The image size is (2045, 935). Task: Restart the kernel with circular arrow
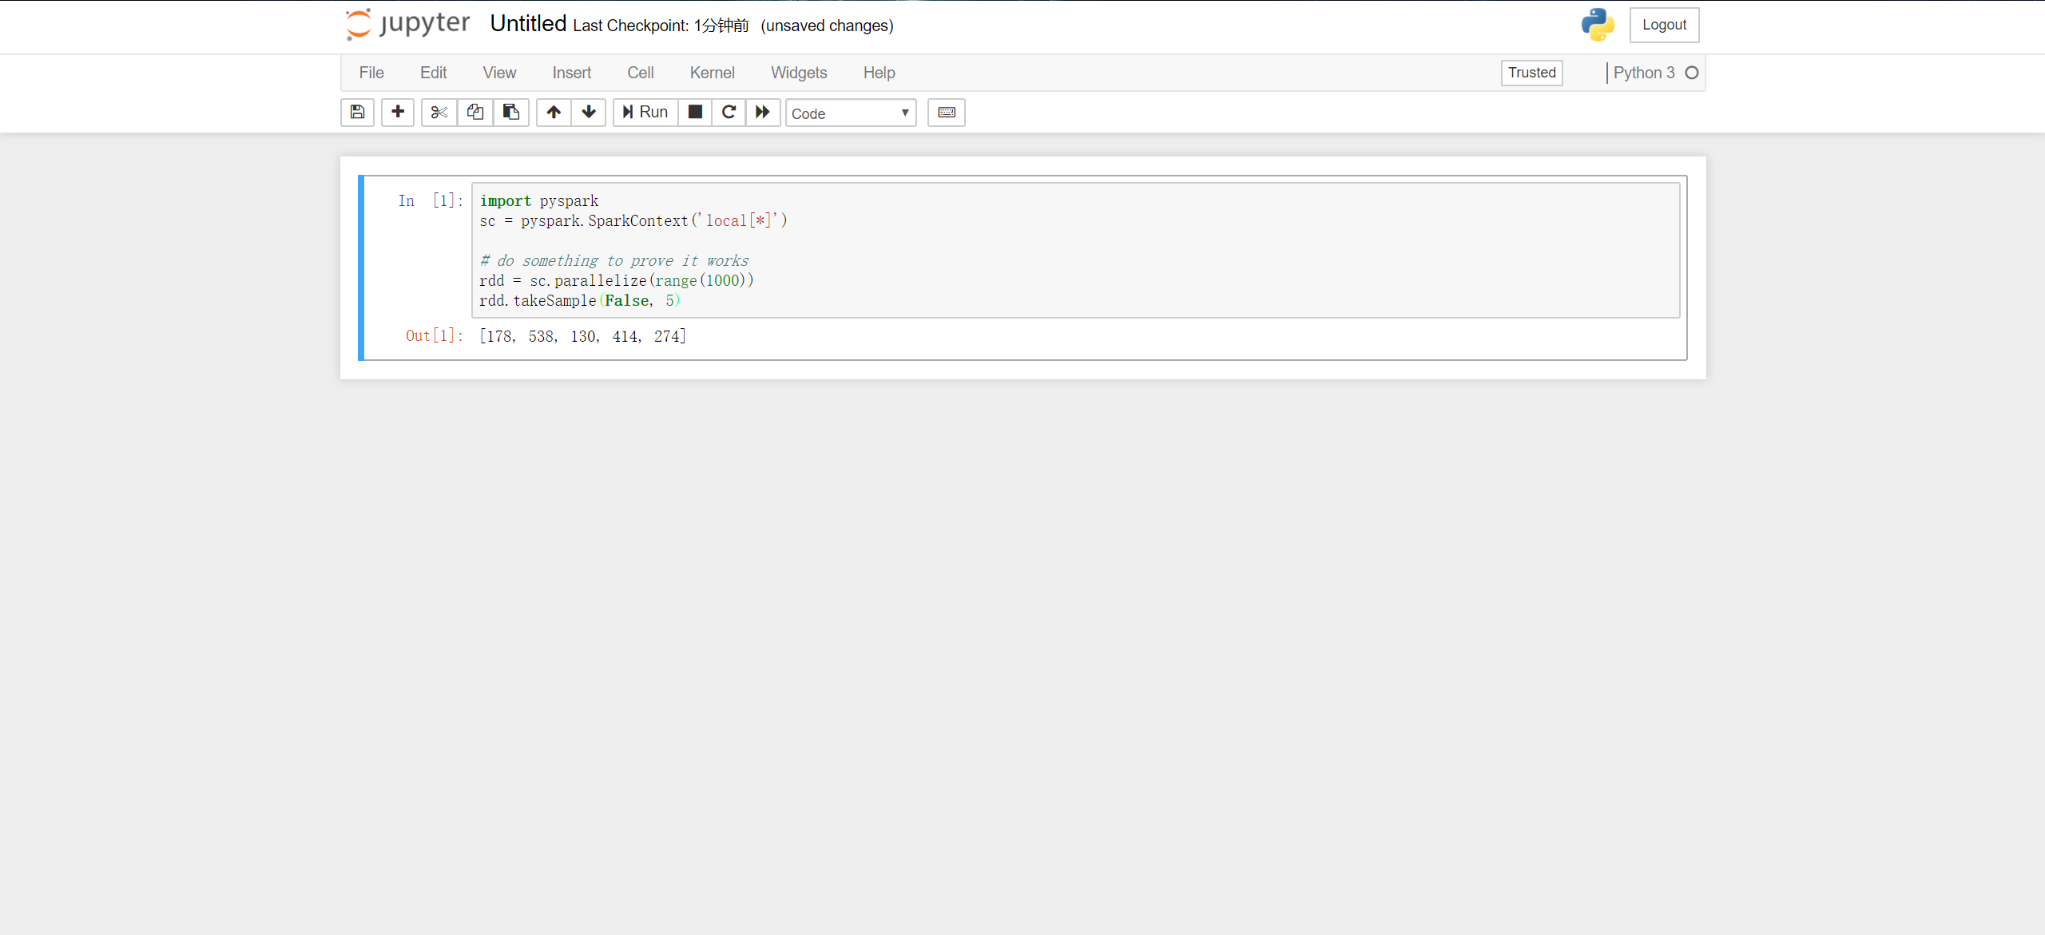729,113
